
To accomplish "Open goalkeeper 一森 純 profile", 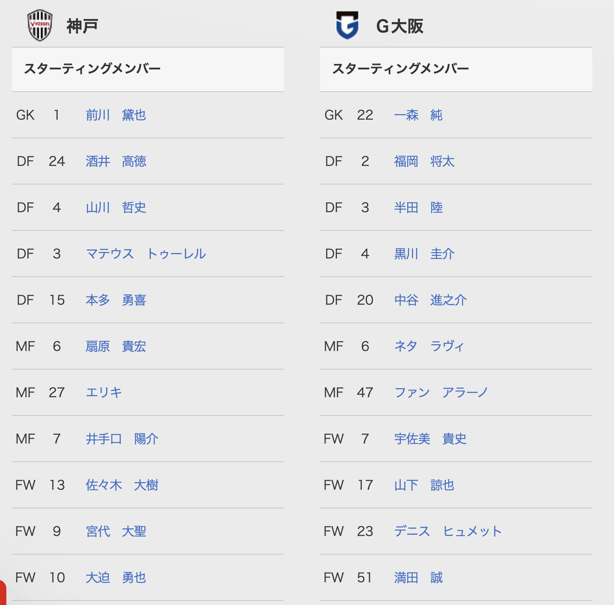I will (418, 115).
